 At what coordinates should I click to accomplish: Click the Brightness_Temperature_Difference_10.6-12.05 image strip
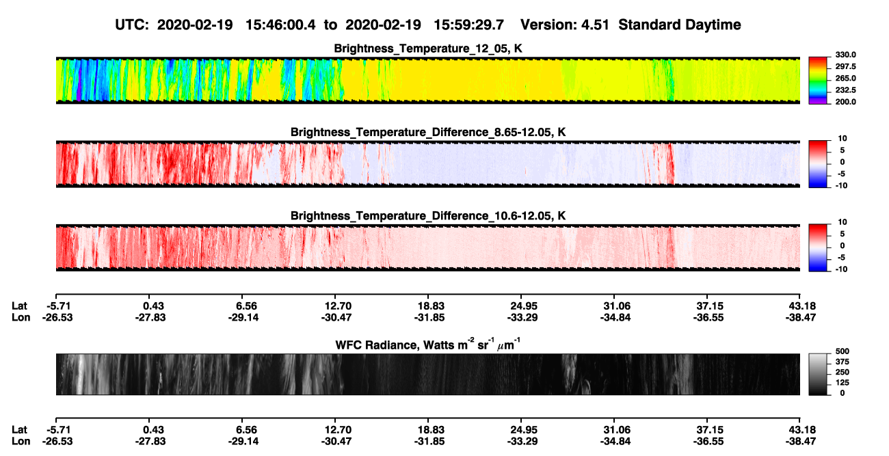[427, 247]
